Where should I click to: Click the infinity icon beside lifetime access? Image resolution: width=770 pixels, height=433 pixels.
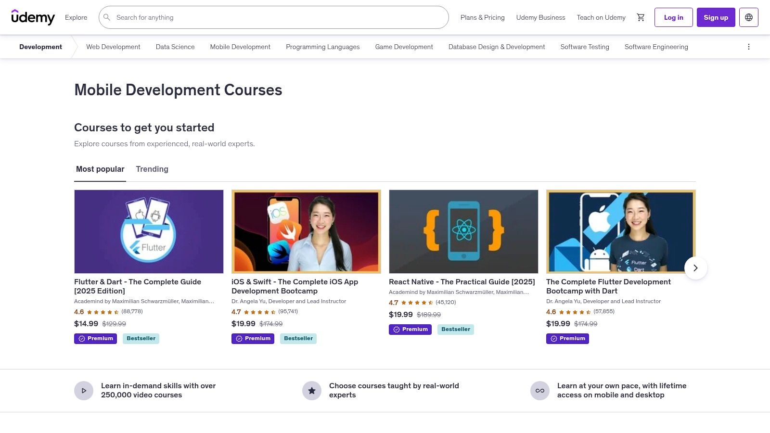click(540, 391)
